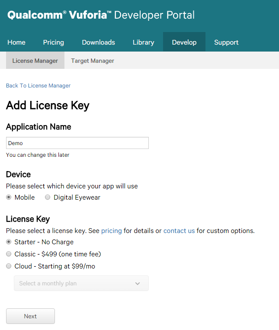The height and width of the screenshot is (330, 279).
Task: Choose the Classic $499 license option
Action: click(9, 254)
